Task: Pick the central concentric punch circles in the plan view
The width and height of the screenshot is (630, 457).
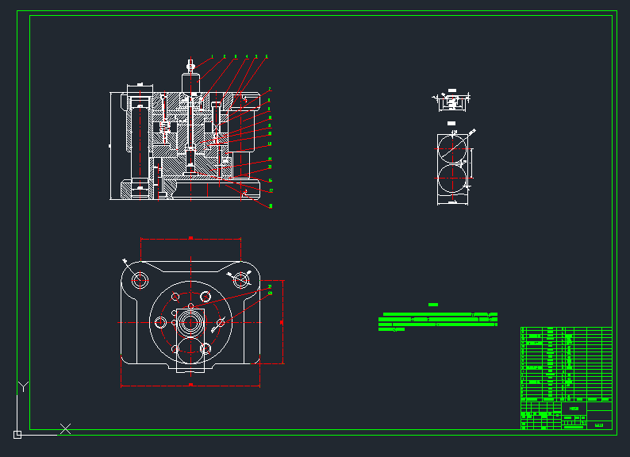Action: point(190,322)
